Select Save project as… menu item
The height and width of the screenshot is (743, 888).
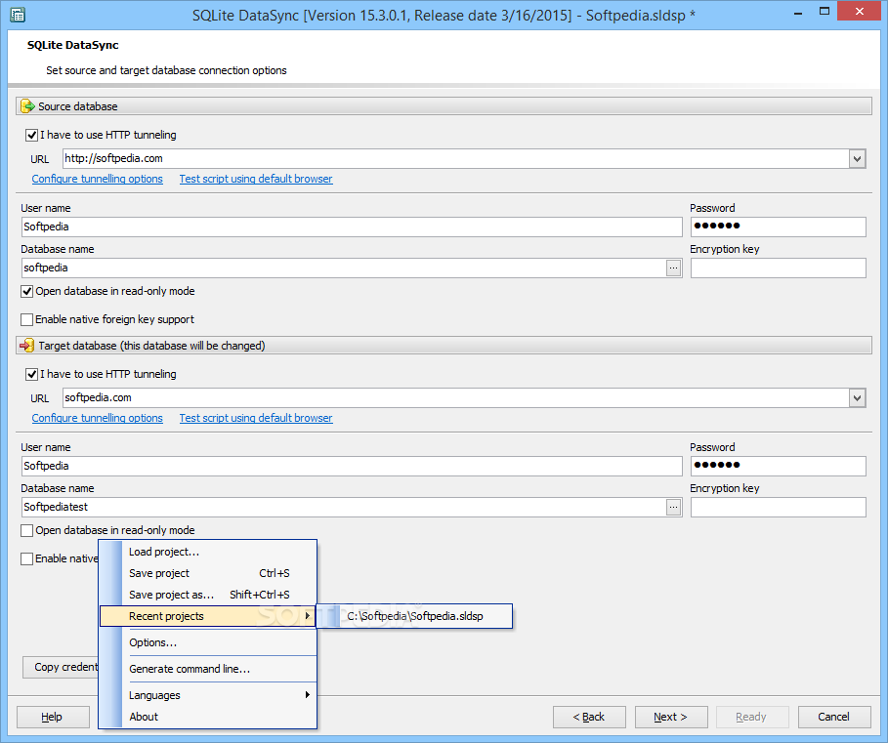pos(208,595)
